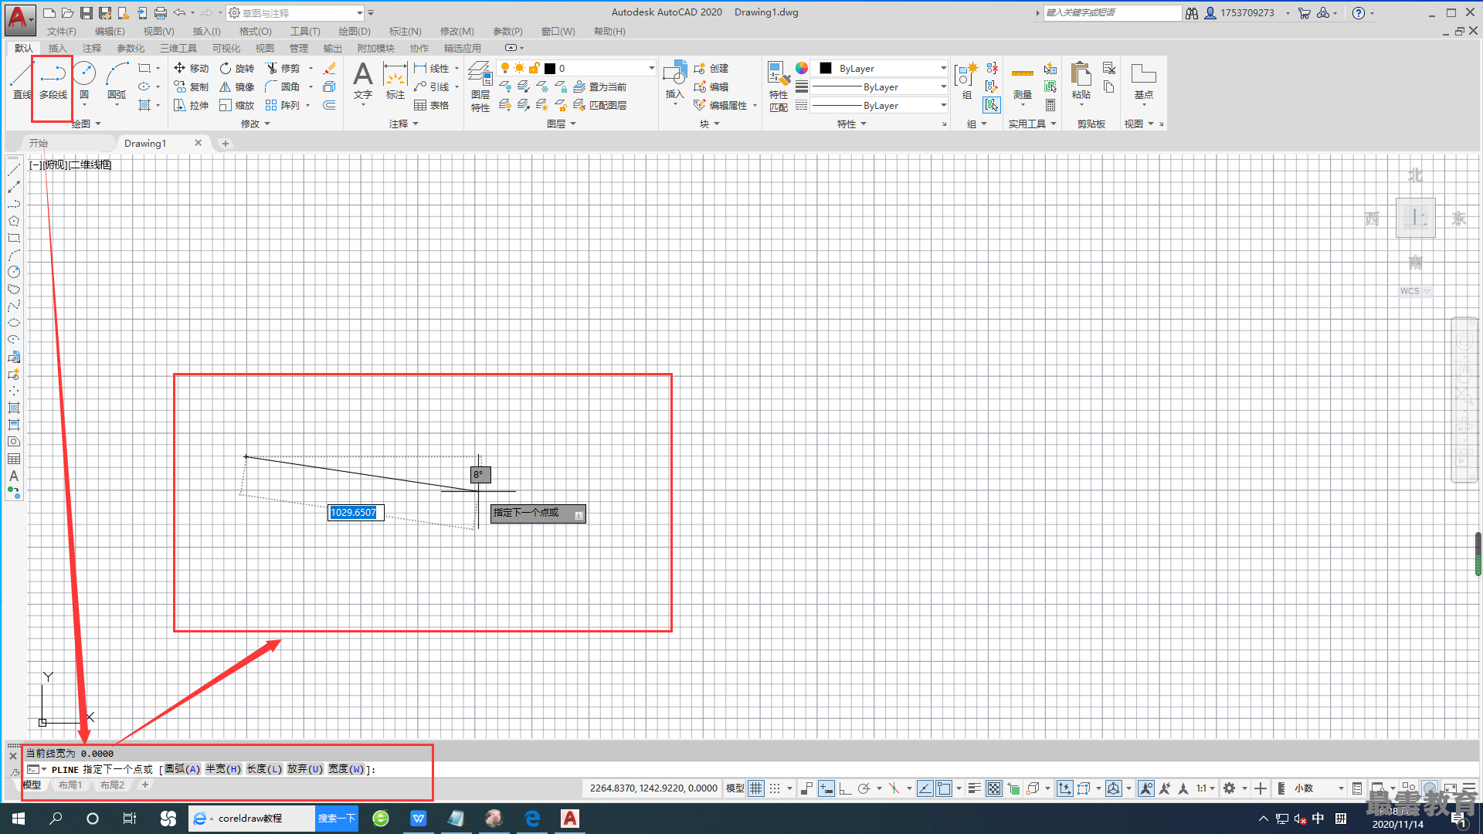Viewport: 1483px width, 834px height.
Task: Open the Dimension (标注) tool
Action: pyautogui.click(x=395, y=81)
